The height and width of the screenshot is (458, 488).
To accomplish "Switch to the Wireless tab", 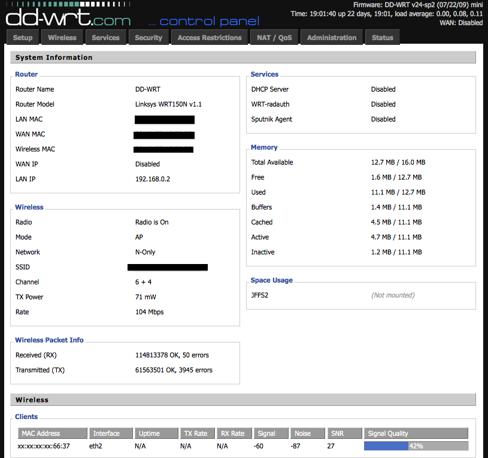I will coord(62,37).
